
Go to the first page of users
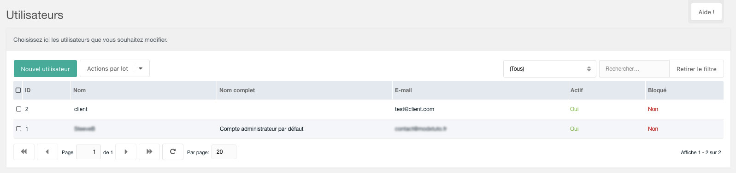24,152
